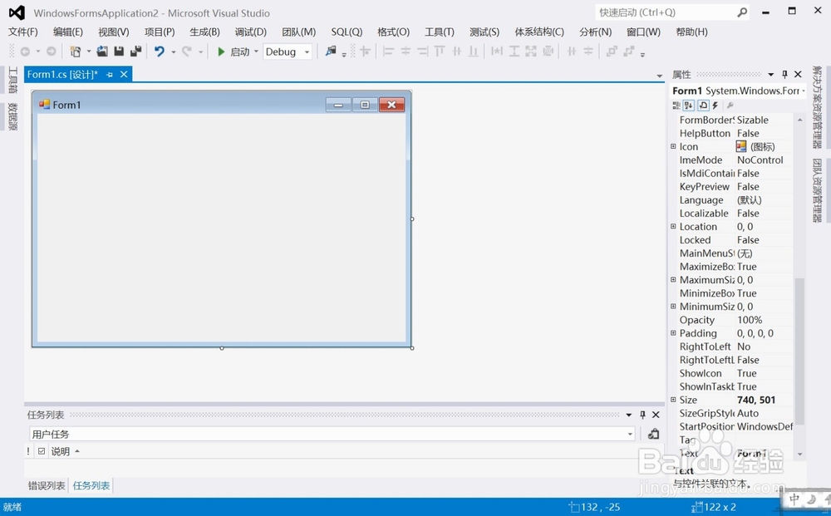Show Events with the lightning icon
This screenshot has height=516, width=831.
pos(715,106)
